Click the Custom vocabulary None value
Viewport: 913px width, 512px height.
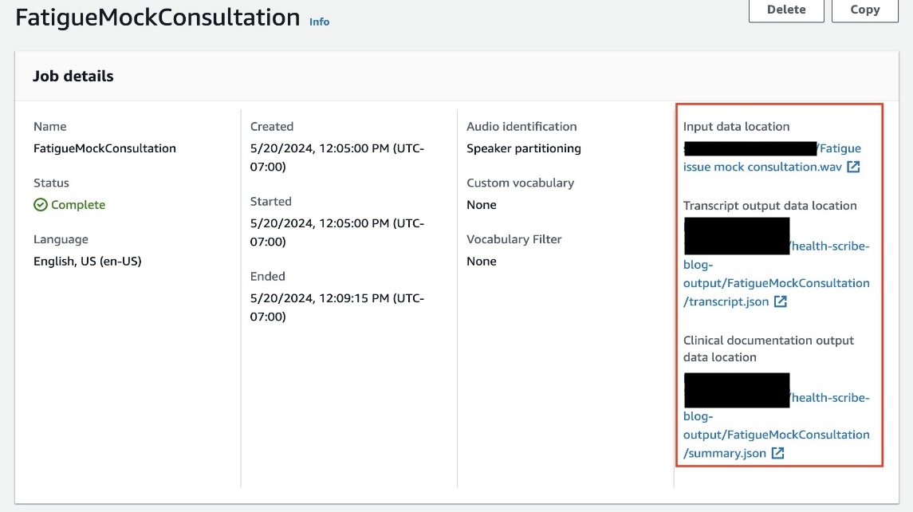click(482, 204)
